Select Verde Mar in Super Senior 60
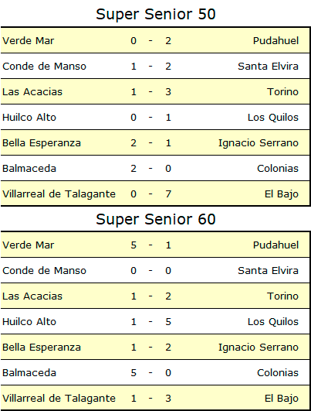The width and height of the screenshot is (311, 411). [29, 245]
